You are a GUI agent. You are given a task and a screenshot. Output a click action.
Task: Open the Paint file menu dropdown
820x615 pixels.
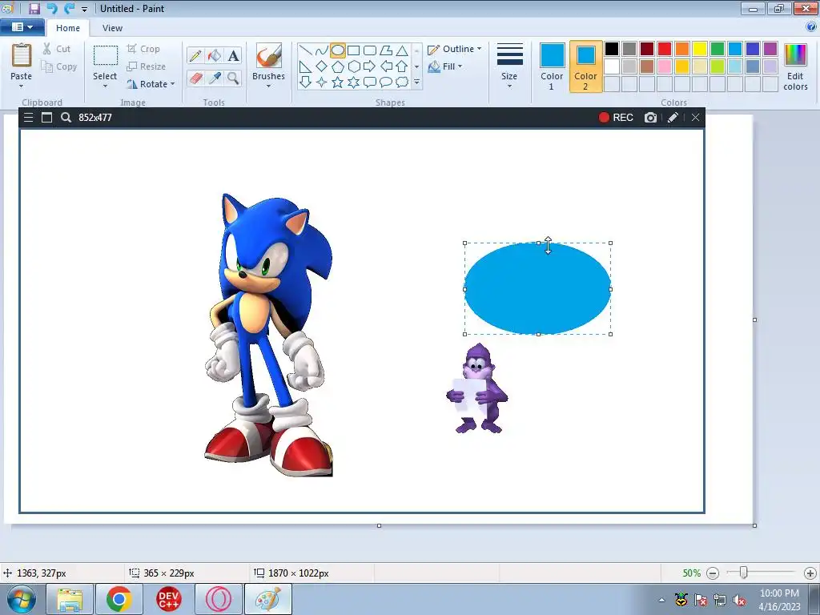click(22, 27)
